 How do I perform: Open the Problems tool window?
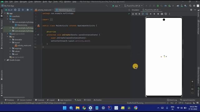9,100
